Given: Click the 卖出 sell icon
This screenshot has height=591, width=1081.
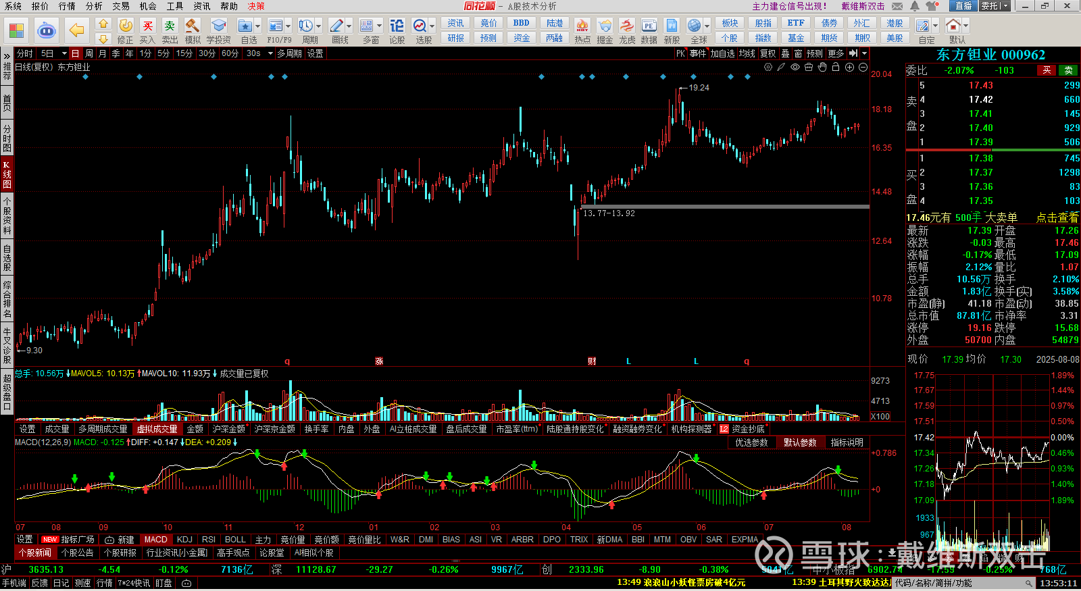Looking at the screenshot, I should [x=170, y=26].
